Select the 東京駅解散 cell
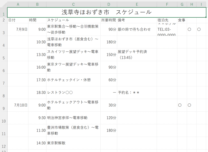This screenshot has width=208, height=152. (x=73, y=143)
